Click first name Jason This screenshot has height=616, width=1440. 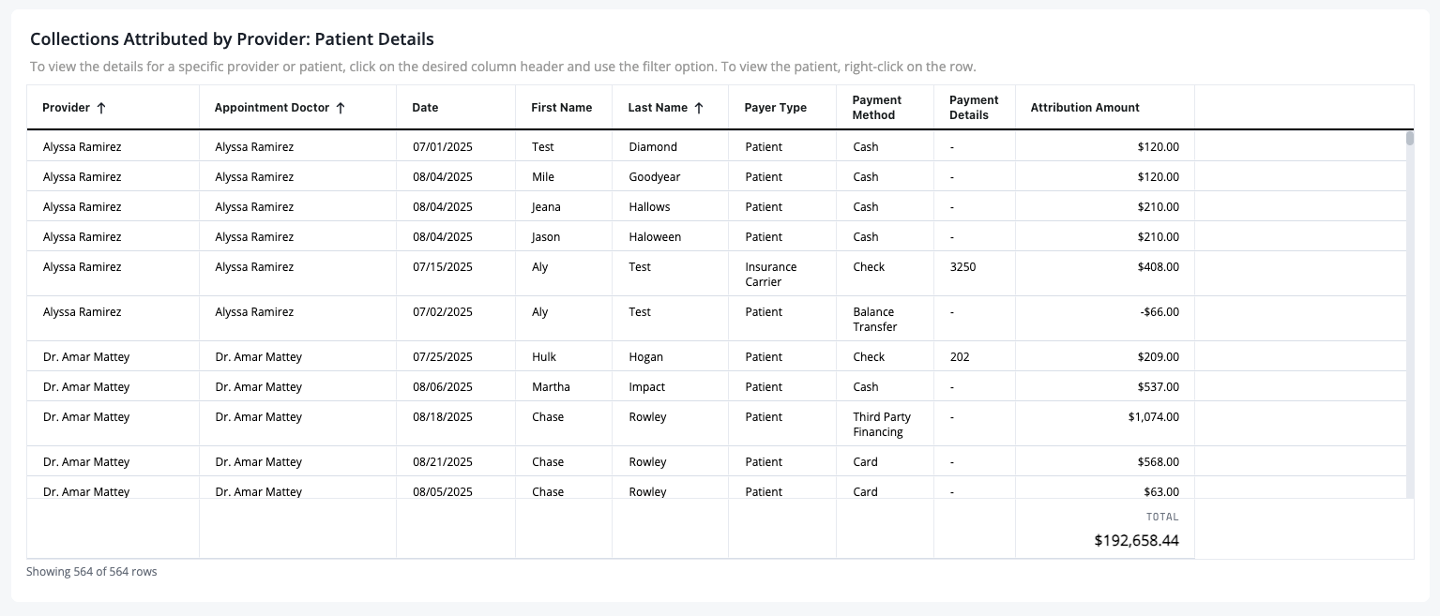[546, 237]
